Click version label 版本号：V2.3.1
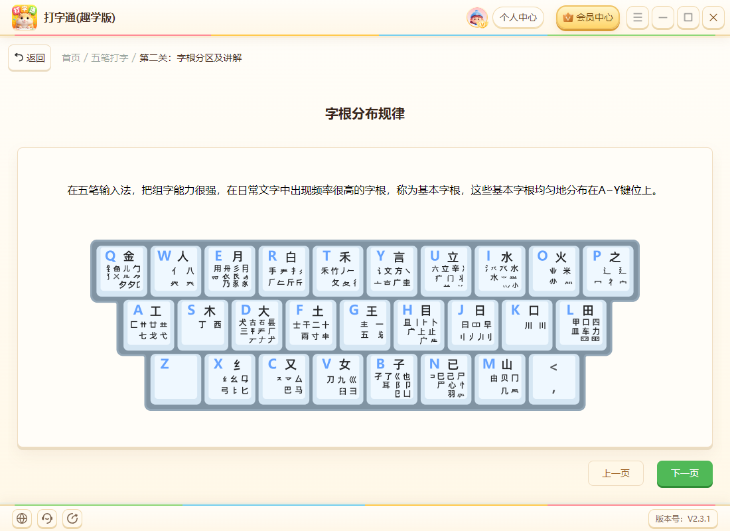 [682, 518]
